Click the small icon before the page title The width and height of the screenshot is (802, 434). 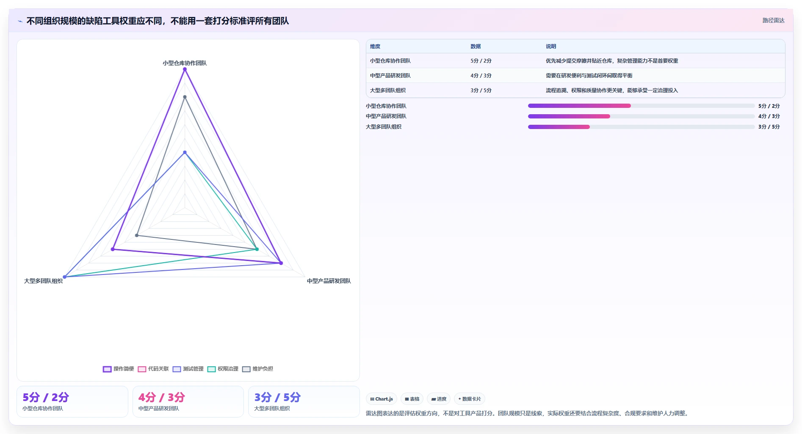[20, 21]
